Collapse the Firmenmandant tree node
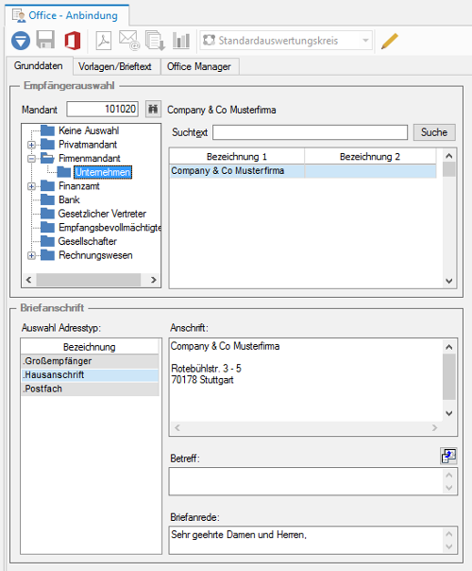Image resolution: width=472 pixels, height=571 pixels. click(x=32, y=159)
